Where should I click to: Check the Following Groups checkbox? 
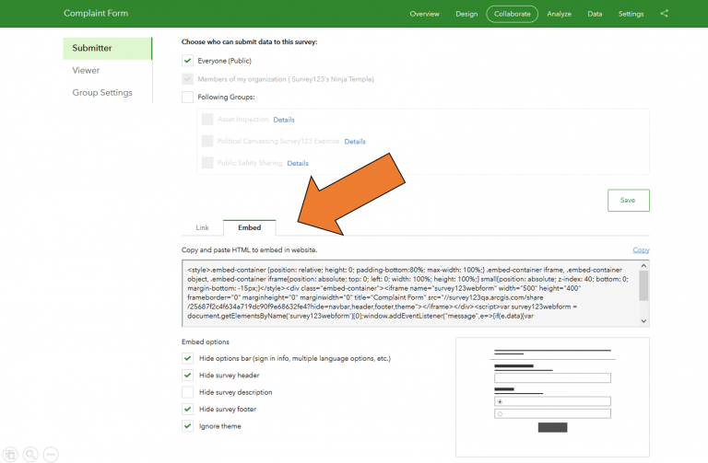(x=187, y=97)
